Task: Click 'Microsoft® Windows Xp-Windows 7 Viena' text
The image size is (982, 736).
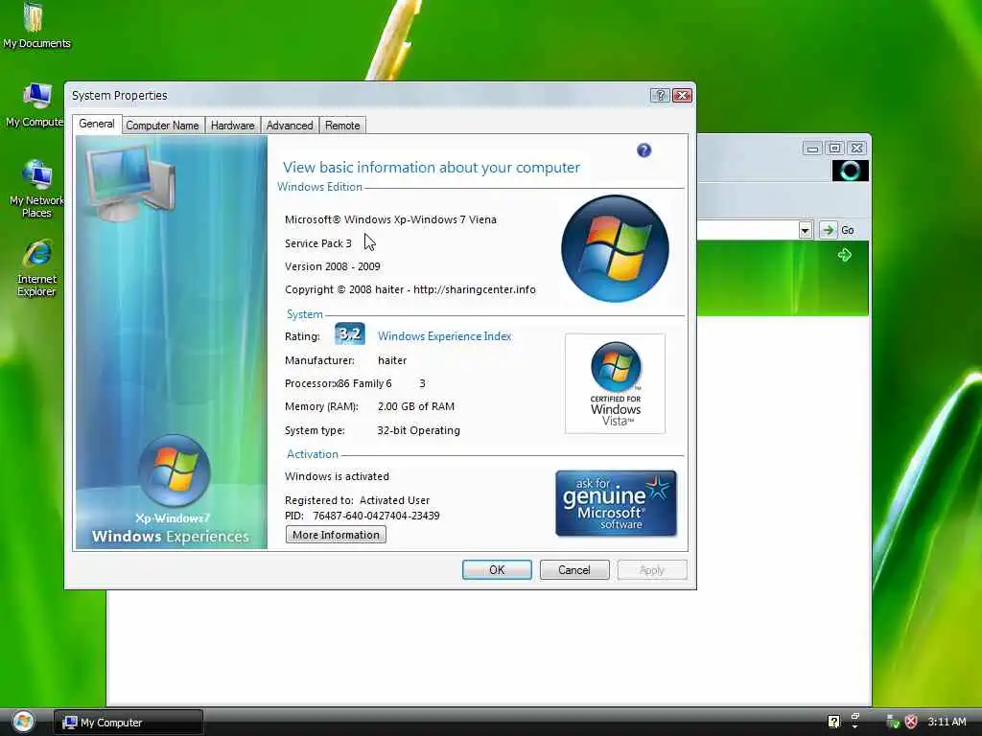Action: point(390,219)
